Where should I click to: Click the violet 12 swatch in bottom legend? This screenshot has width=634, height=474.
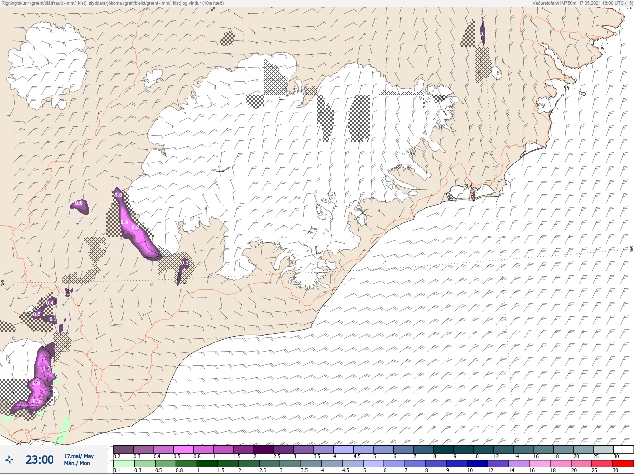tap(499, 464)
